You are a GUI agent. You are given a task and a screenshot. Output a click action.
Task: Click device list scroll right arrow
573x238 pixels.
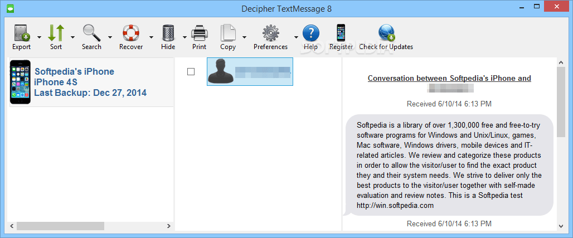tap(169, 226)
